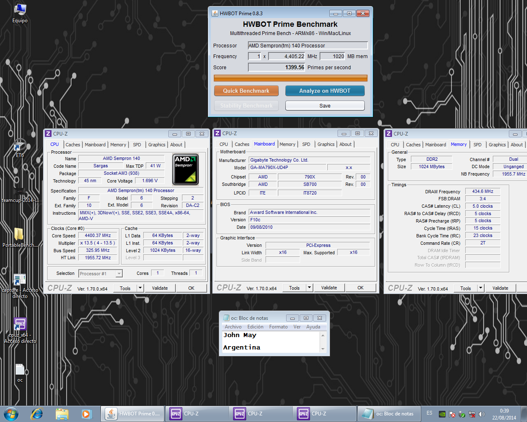Expand Tools dropdown arrow in CPU window
Image resolution: width=527 pixels, height=422 pixels.
(140, 288)
